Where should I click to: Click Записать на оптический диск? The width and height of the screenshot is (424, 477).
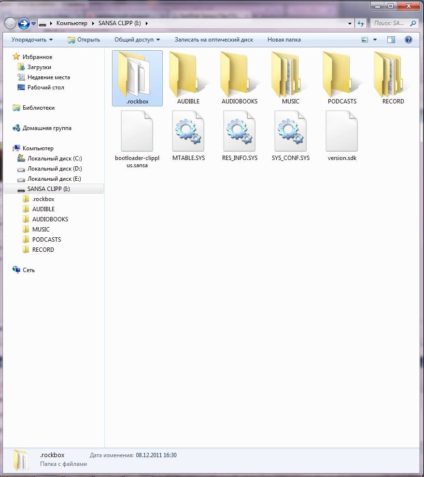click(213, 40)
